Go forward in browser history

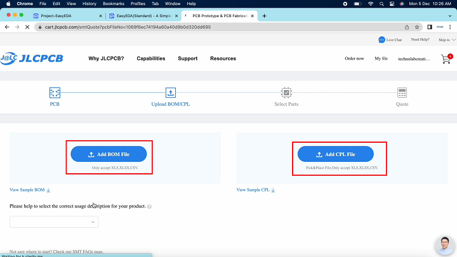click(17, 27)
